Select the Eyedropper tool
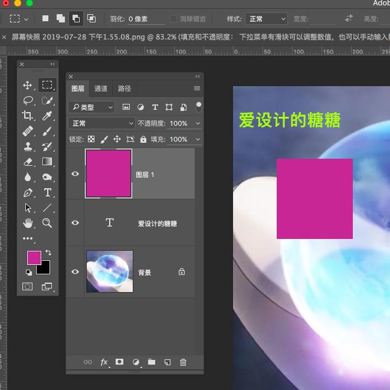 pos(47,116)
